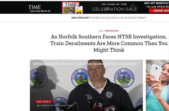This screenshot has height=111, width=169.
Task: Click the red ORDER NOW button
Action: coord(159,11)
